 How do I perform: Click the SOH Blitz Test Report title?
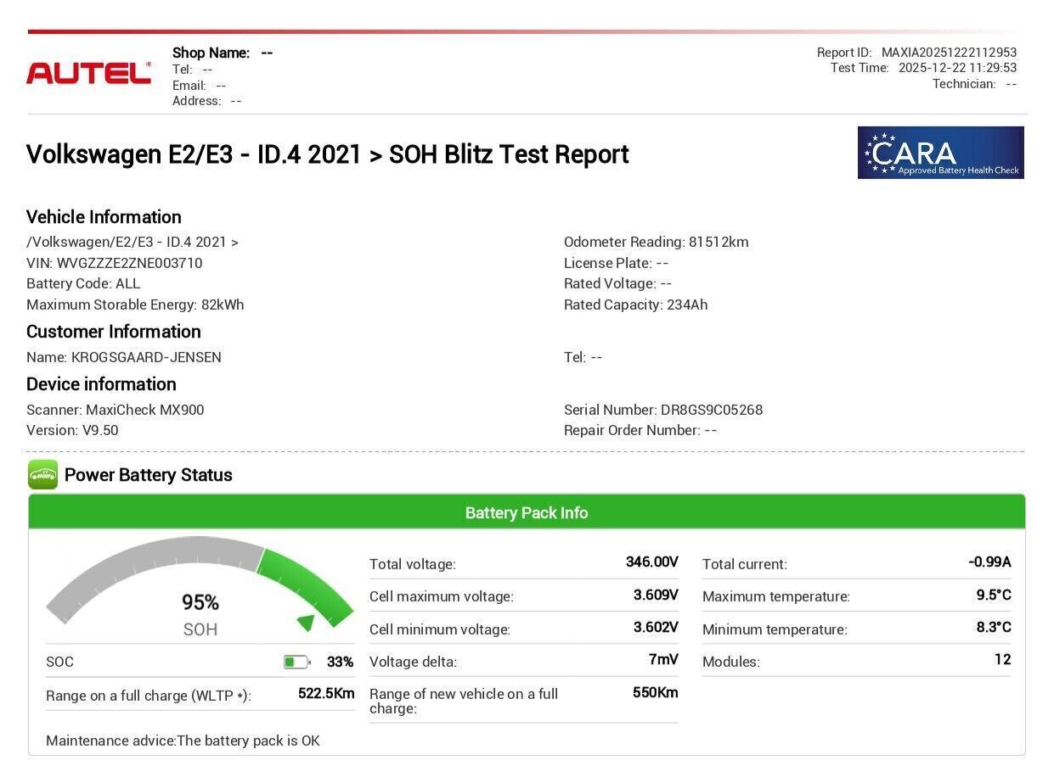(327, 154)
